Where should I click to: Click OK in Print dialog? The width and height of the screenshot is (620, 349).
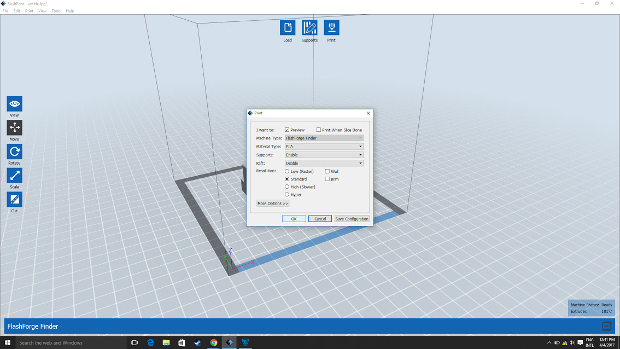pos(294,219)
